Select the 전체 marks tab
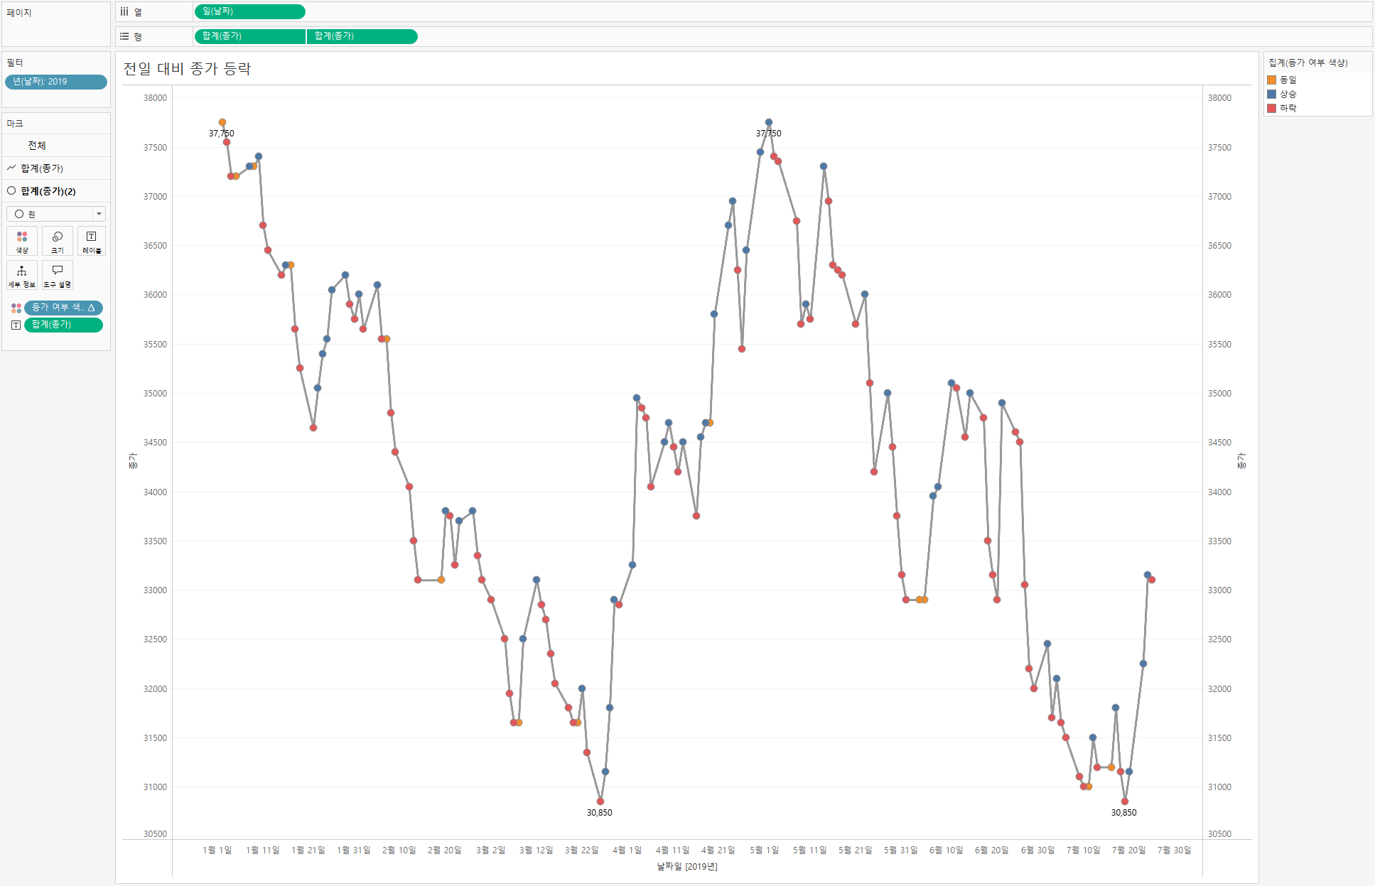Image resolution: width=1375 pixels, height=886 pixels. (37, 146)
